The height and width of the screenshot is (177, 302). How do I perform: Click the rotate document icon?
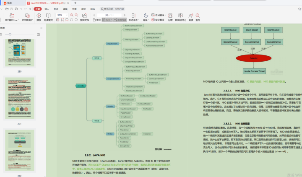tap(84, 16)
